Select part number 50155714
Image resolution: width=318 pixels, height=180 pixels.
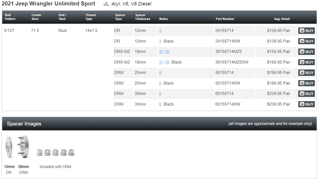[224, 73]
